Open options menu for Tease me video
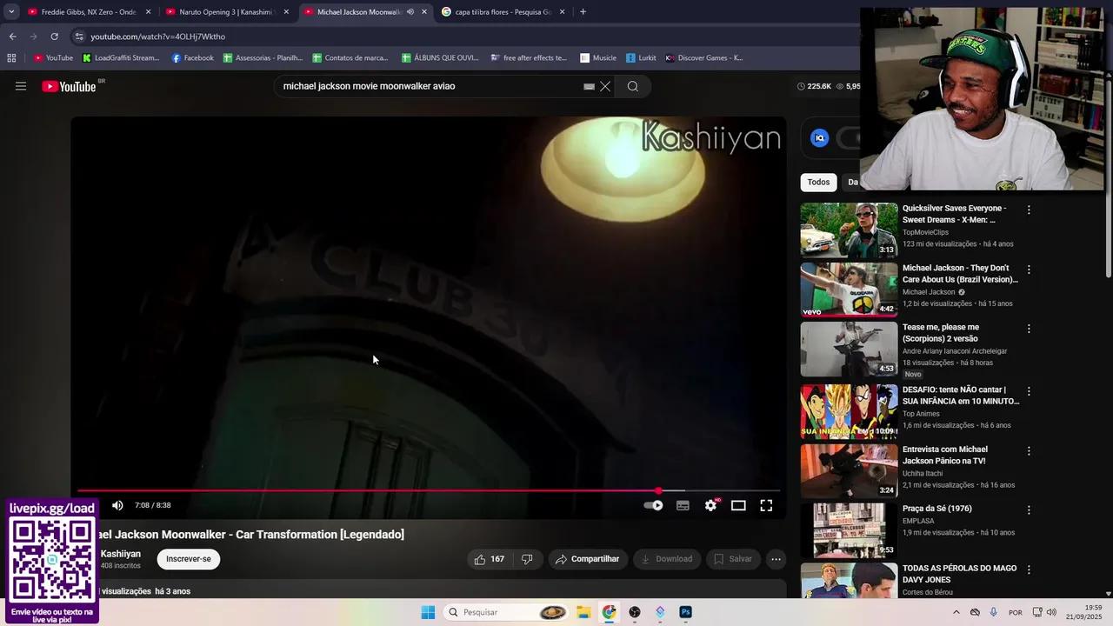 1029,329
